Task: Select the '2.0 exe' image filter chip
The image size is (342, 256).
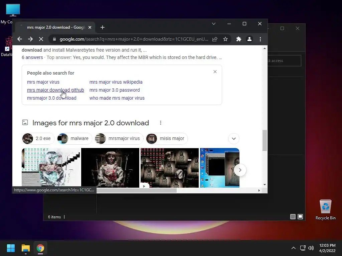Action: point(38,138)
